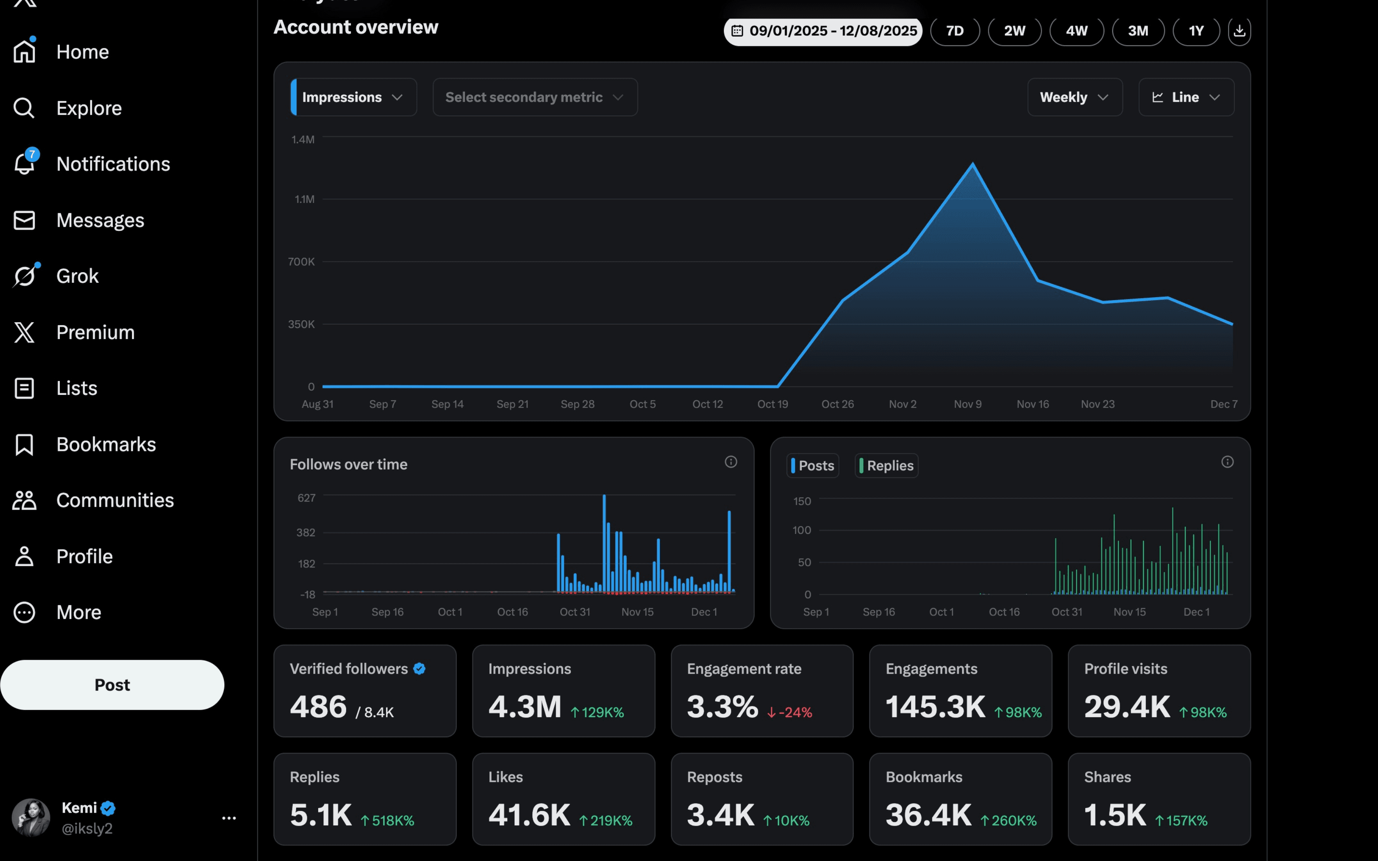The width and height of the screenshot is (1378, 861).
Task: Open the Explore search page
Action: point(89,107)
